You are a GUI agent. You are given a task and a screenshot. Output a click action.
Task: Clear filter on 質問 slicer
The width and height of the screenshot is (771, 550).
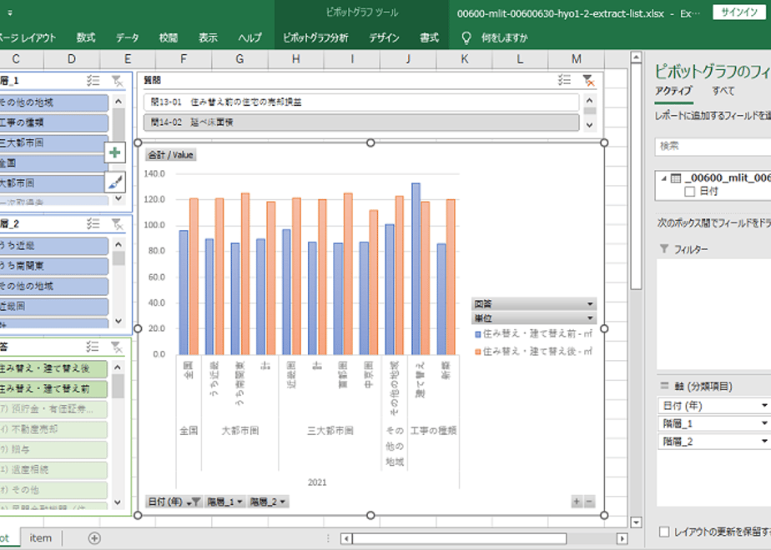[588, 80]
